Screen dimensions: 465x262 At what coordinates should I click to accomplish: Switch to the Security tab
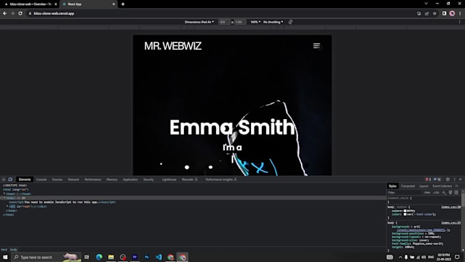[x=148, y=179]
